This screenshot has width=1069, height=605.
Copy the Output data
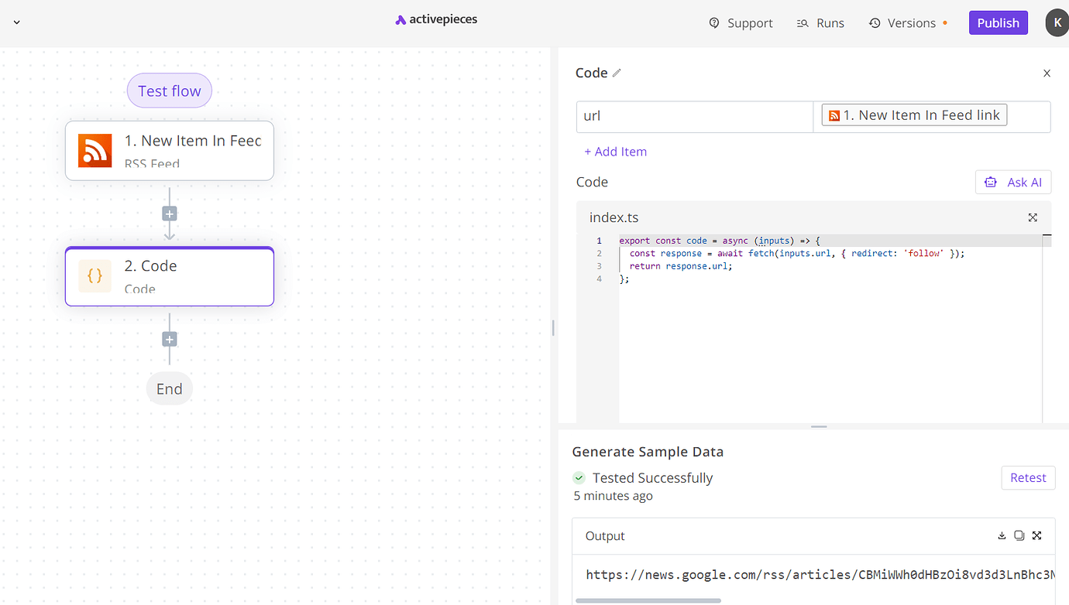tap(1019, 535)
